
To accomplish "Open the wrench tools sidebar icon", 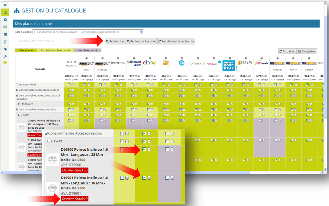I will point(5,56).
